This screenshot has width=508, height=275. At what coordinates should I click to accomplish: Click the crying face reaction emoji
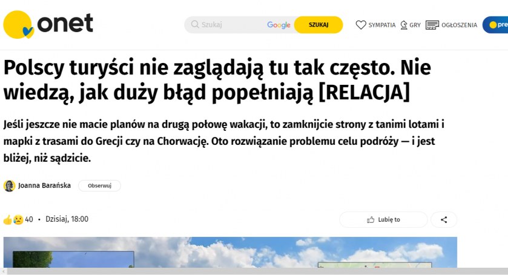click(x=18, y=220)
